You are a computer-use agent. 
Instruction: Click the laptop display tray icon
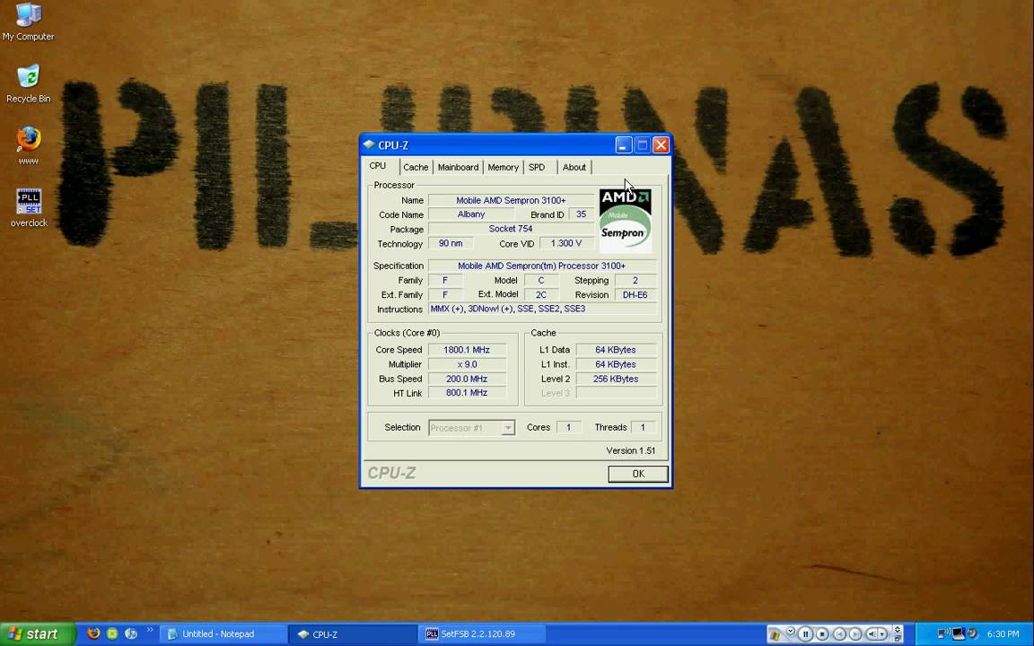tap(959, 634)
